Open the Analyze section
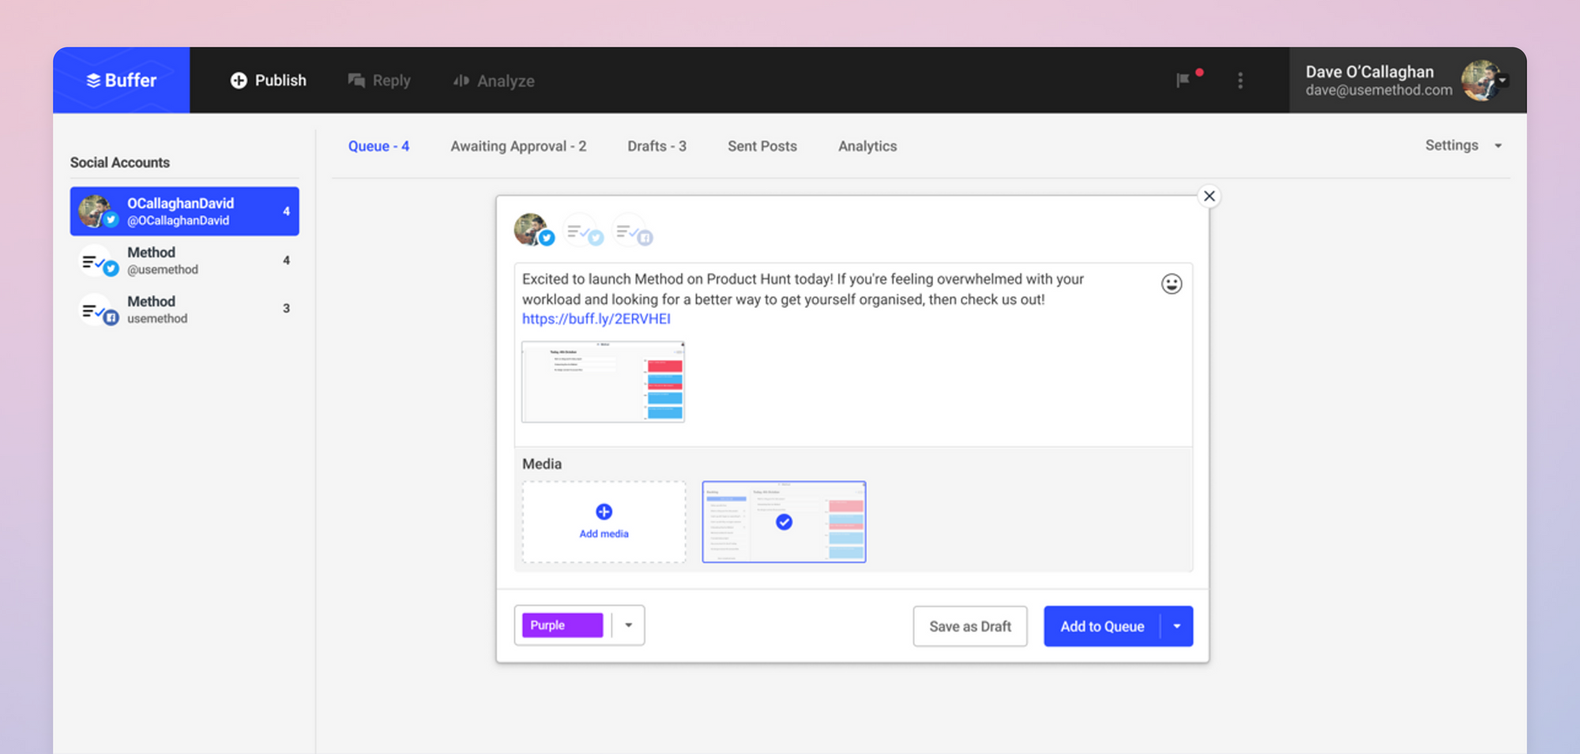The height and width of the screenshot is (754, 1580). tap(494, 81)
